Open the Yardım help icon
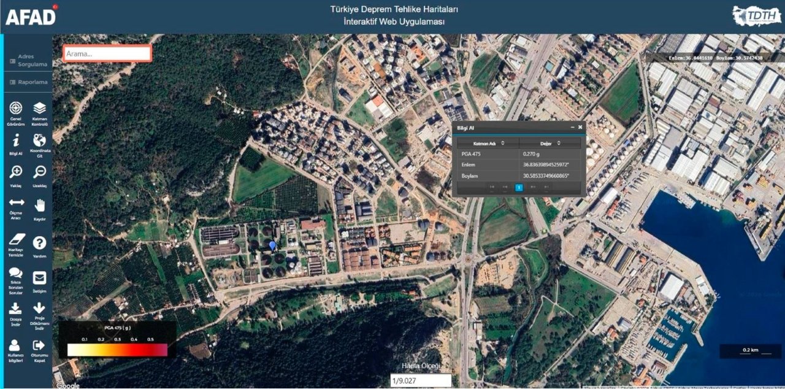The image size is (785, 389). click(39, 243)
